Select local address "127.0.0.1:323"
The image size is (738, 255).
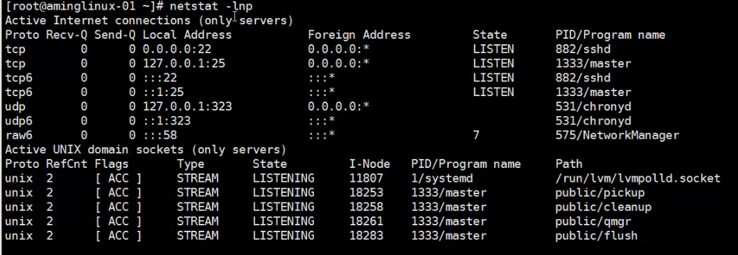coord(187,106)
